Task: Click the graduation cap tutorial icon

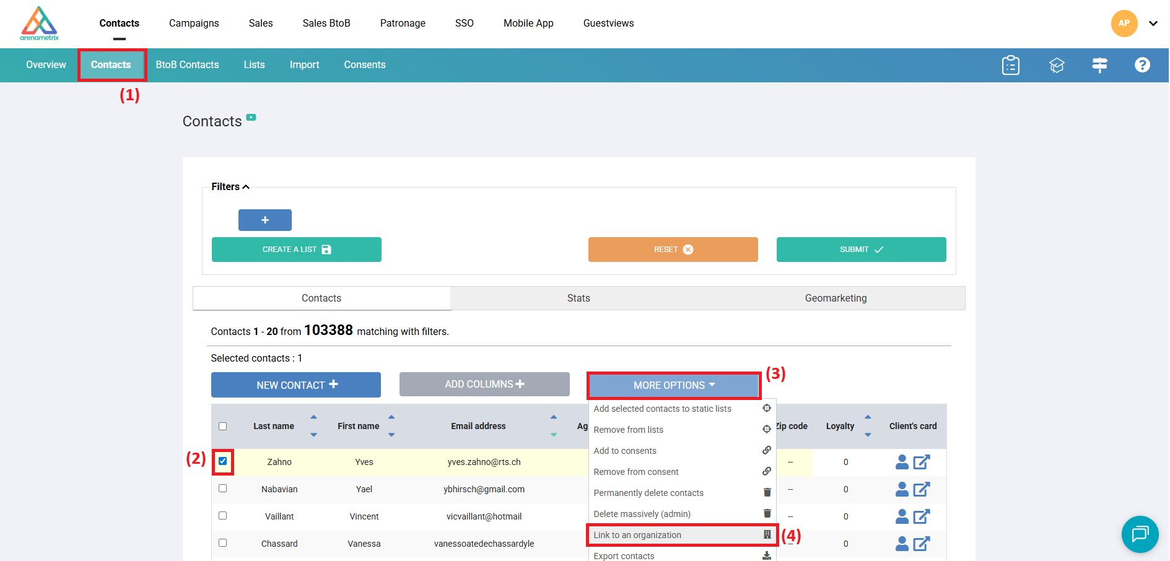Action: click(1056, 65)
